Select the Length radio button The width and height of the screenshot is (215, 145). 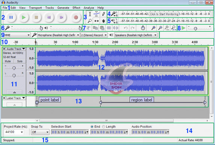pyautogui.click(x=104, y=127)
